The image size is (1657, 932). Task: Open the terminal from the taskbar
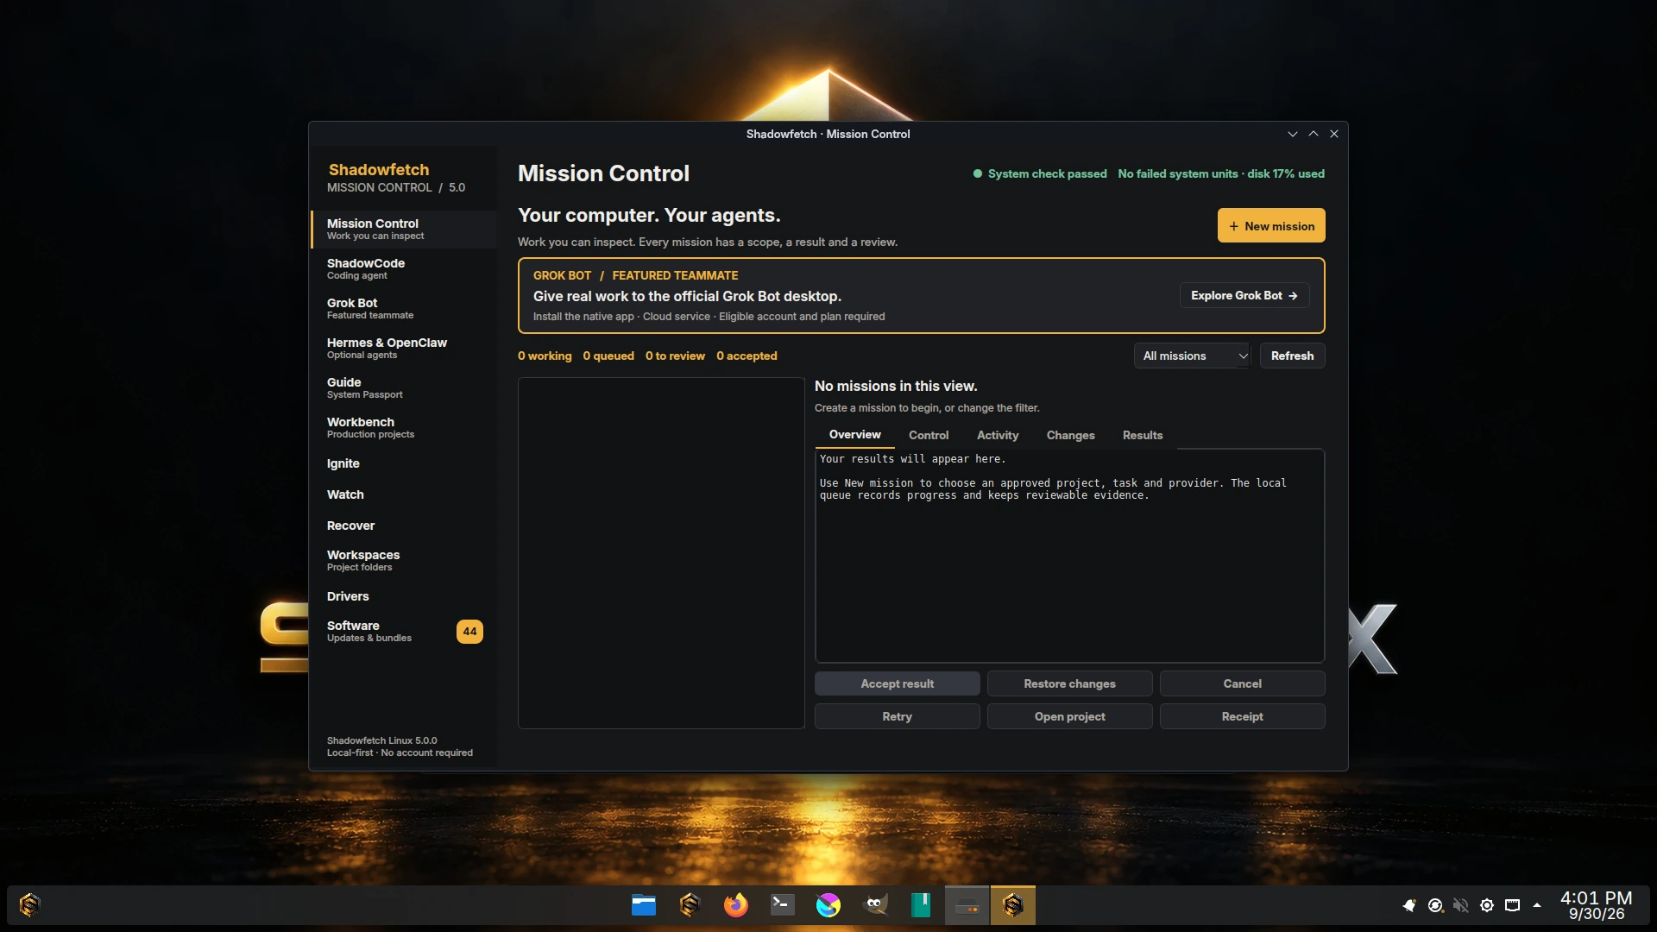782,905
